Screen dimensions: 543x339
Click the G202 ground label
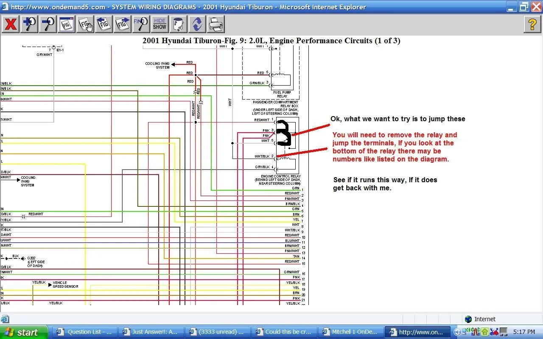click(x=32, y=258)
